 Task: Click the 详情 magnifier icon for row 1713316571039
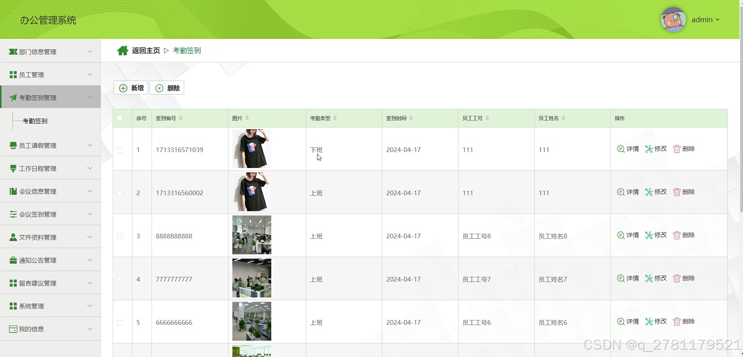621,149
